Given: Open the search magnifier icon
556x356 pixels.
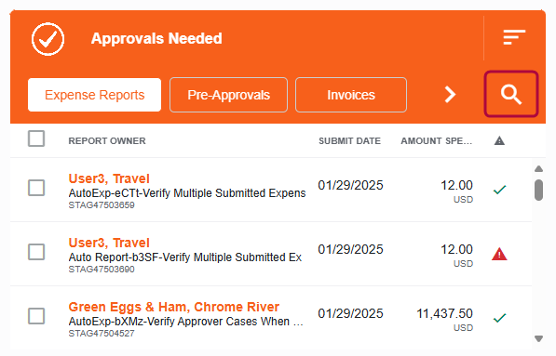Looking at the screenshot, I should (x=511, y=94).
